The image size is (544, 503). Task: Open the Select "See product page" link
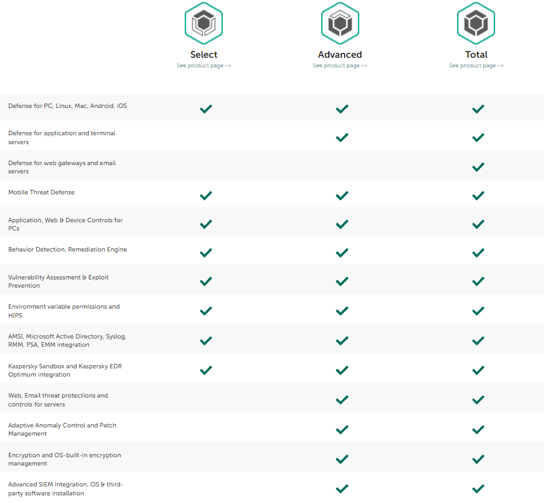(x=204, y=65)
